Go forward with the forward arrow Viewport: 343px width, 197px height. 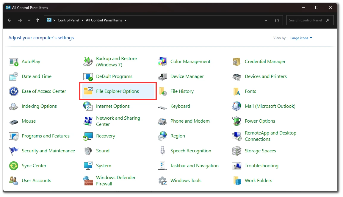coord(20,20)
